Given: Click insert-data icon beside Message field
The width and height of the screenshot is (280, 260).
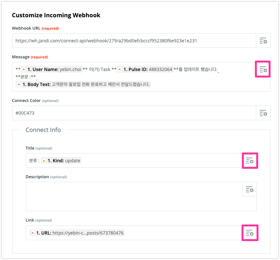Looking at the screenshot, I should (263, 69).
